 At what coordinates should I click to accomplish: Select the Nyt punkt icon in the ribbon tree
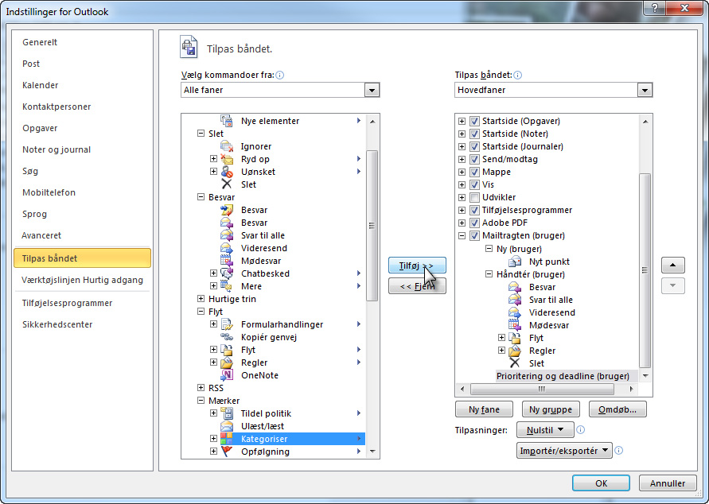point(515,262)
